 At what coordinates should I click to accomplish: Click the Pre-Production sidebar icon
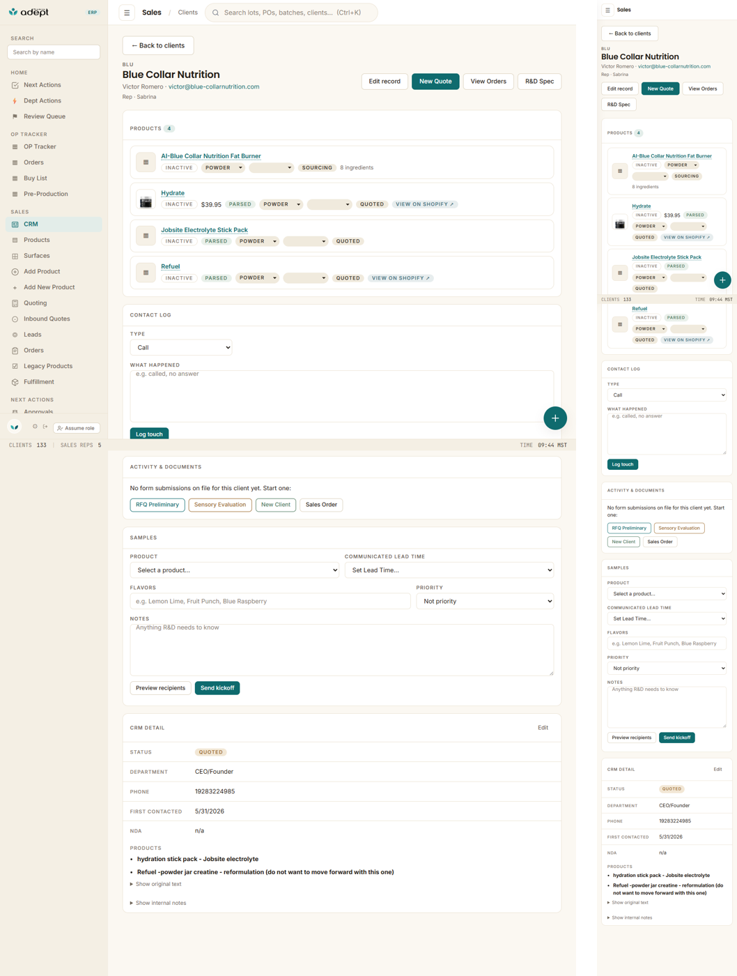[15, 195]
